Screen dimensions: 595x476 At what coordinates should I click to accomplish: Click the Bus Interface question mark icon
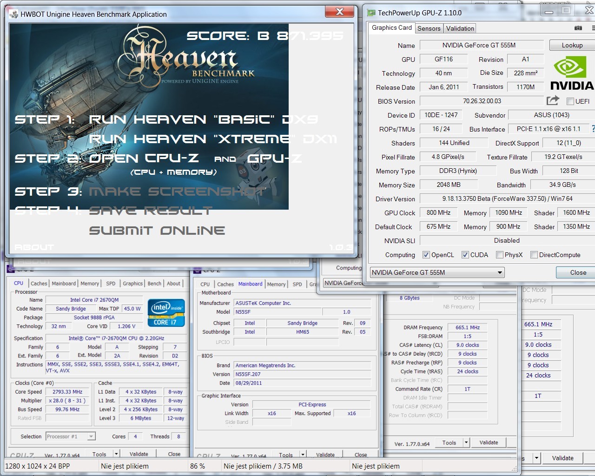click(x=593, y=129)
